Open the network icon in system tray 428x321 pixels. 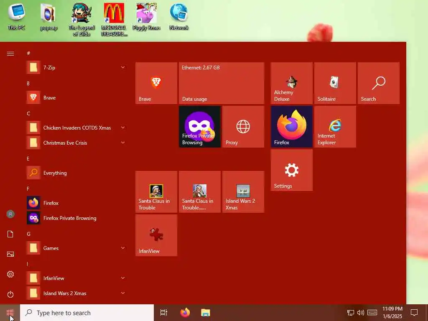[351, 313]
